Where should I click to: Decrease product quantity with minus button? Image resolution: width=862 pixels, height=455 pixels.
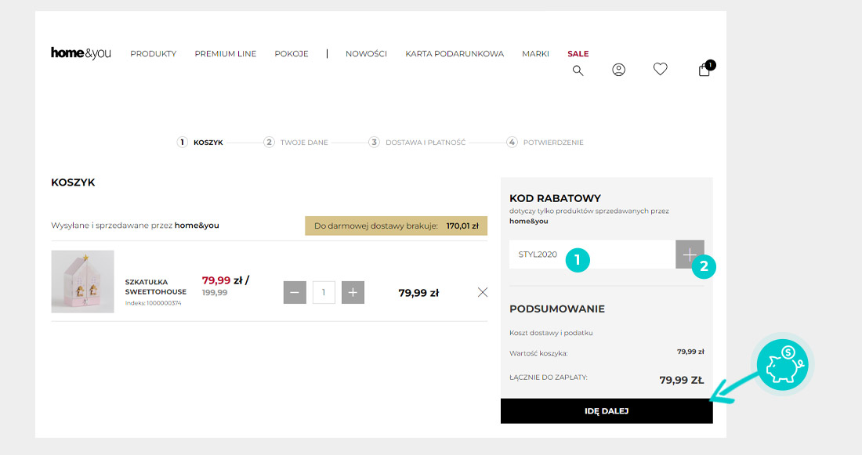(x=295, y=292)
